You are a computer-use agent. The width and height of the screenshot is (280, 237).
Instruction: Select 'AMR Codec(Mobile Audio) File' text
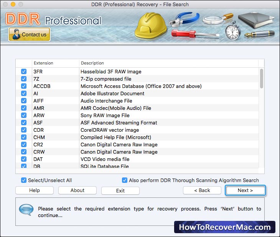(116, 108)
